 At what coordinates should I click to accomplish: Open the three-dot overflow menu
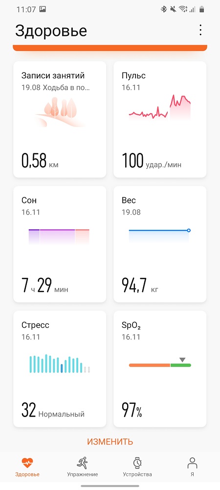tap(200, 30)
